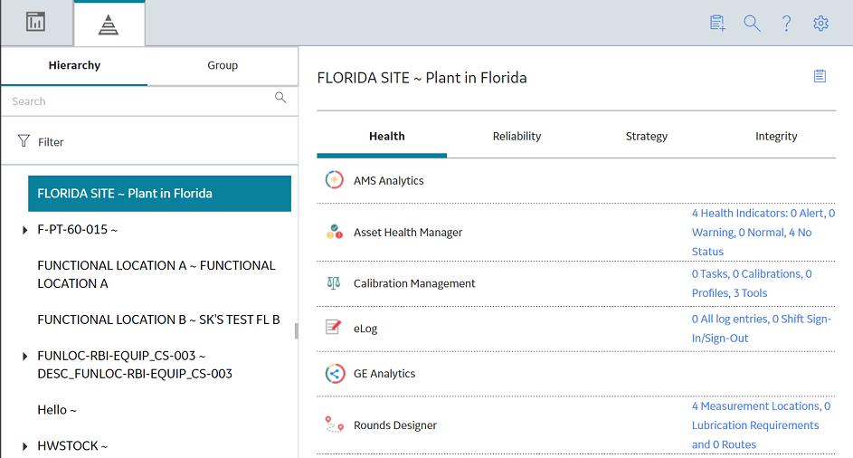Open global search magnifier icon
Viewport: 853px width, 458px height.
(752, 23)
